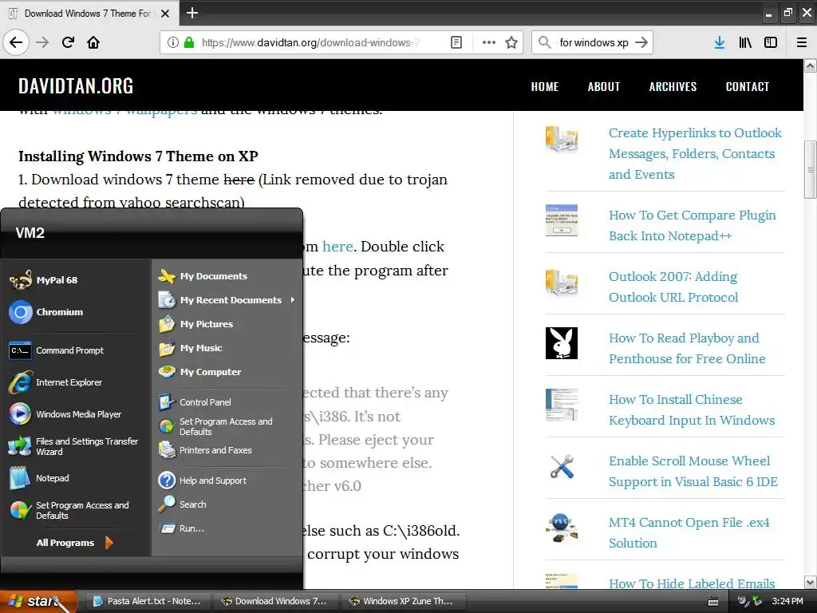Open Printers and Faxes
This screenshot has height=613, width=817.
click(x=227, y=450)
